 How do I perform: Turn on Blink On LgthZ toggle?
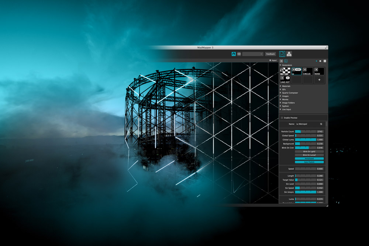pyautogui.click(x=309, y=152)
